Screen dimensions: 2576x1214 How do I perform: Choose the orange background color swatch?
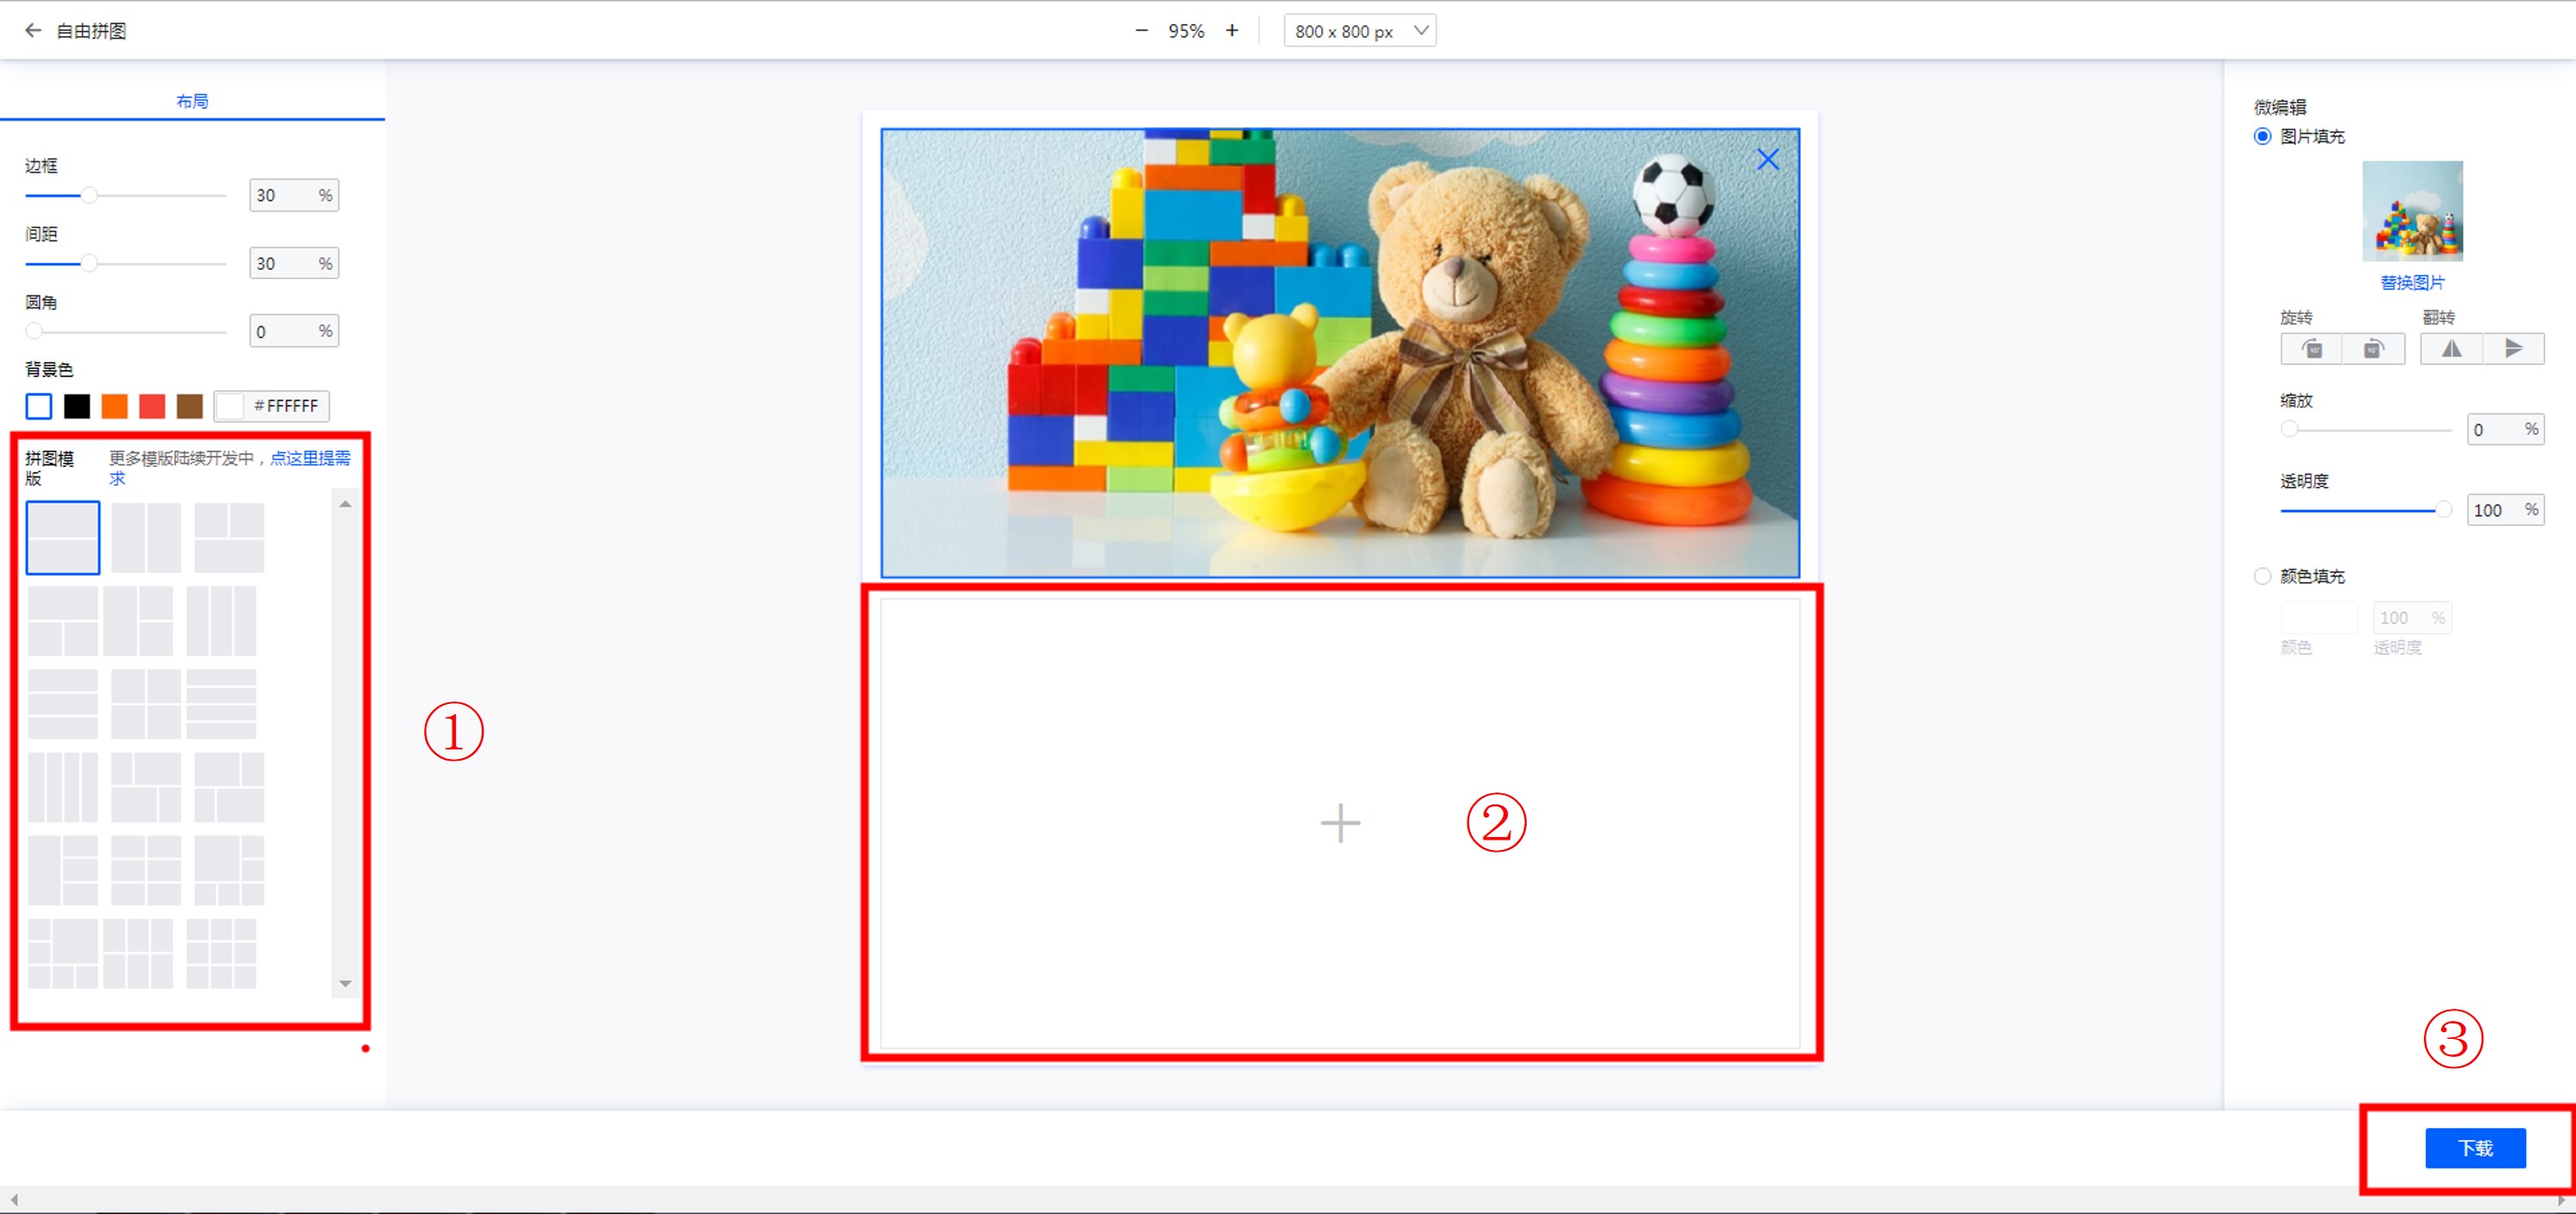(115, 406)
